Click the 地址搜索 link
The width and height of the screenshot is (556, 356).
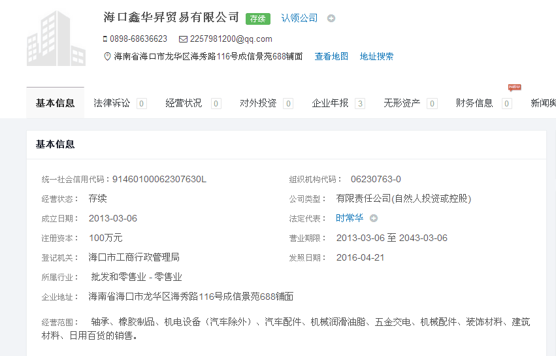click(x=376, y=57)
